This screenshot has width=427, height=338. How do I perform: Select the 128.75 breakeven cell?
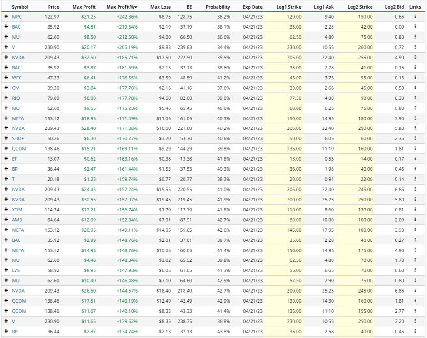184,17
